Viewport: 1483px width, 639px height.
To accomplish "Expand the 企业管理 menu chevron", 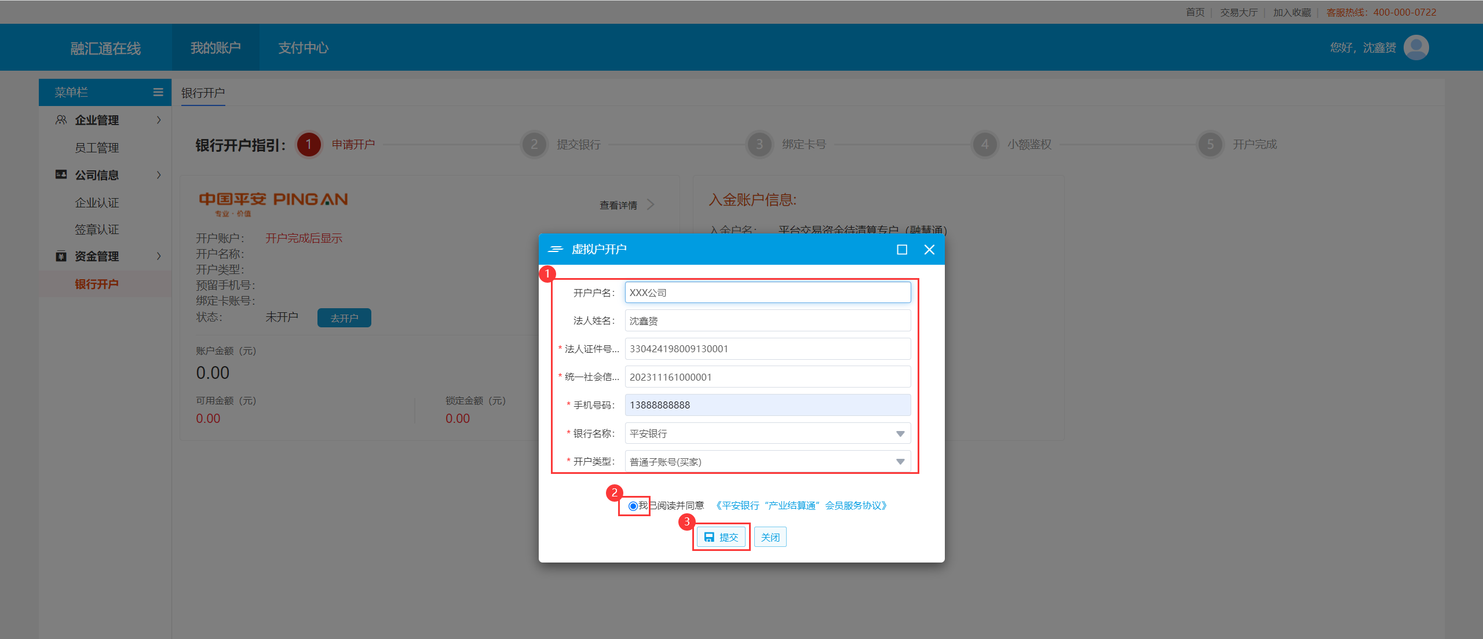I will tap(159, 120).
